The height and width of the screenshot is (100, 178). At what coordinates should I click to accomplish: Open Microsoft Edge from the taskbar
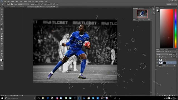(x=48, y=98)
